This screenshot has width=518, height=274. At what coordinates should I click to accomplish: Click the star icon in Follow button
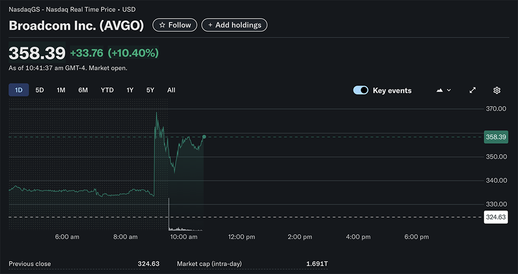pos(162,25)
